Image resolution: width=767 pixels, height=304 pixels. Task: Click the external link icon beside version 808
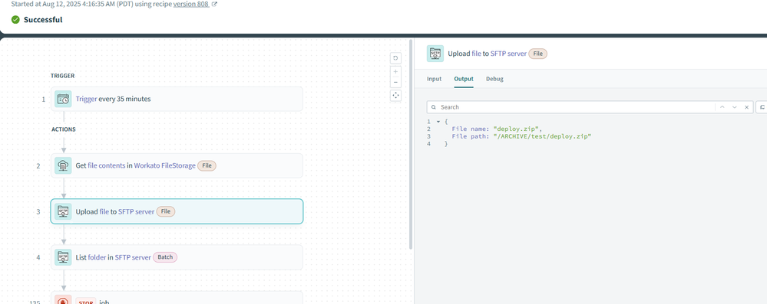(x=214, y=4)
